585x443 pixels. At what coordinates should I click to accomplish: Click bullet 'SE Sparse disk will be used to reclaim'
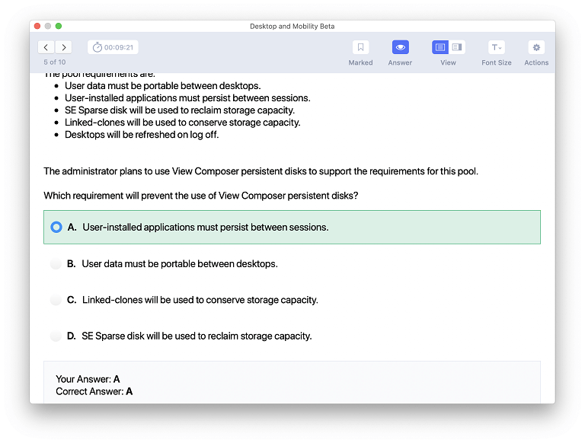(x=180, y=110)
